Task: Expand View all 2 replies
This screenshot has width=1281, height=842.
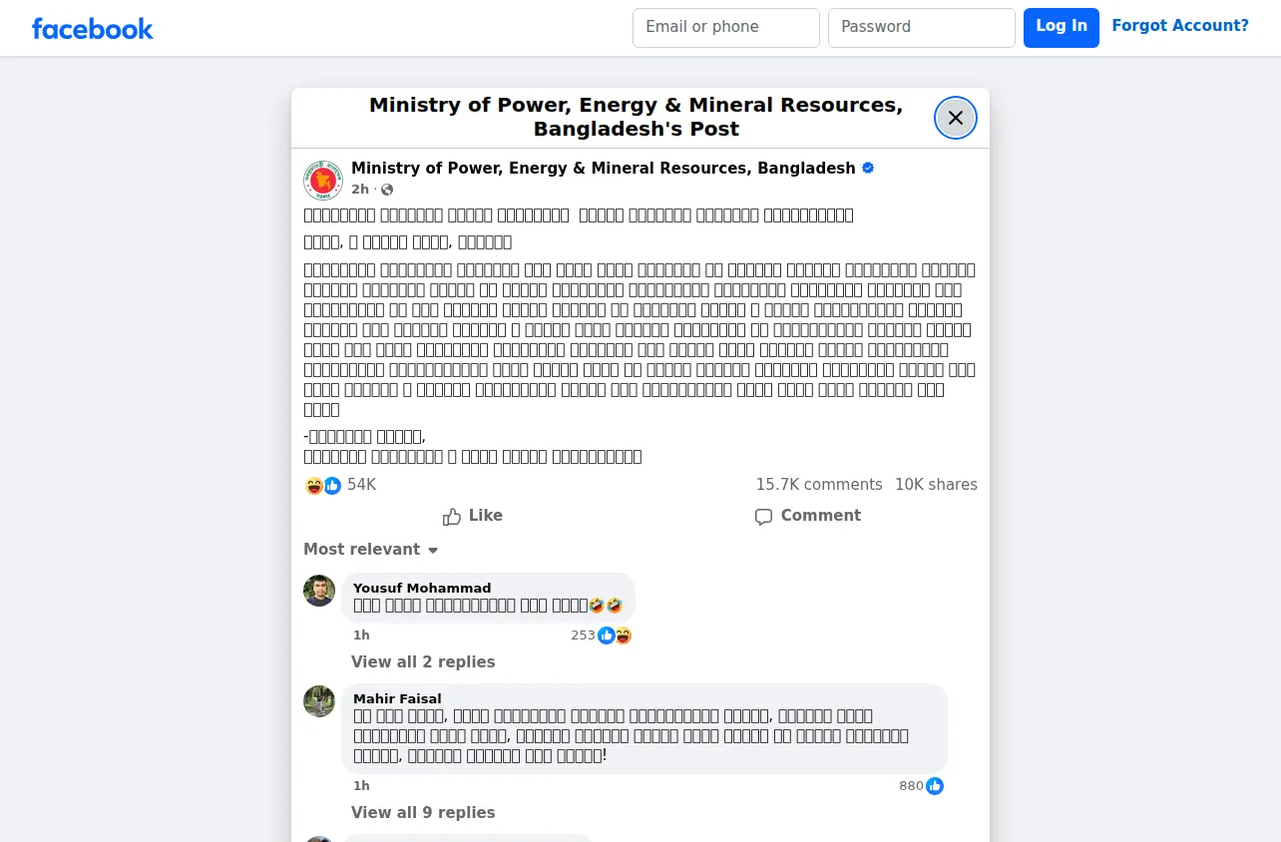Action: [x=423, y=662]
